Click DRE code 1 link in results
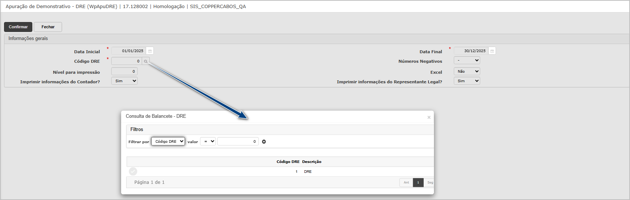The height and width of the screenshot is (200, 630). (x=296, y=172)
